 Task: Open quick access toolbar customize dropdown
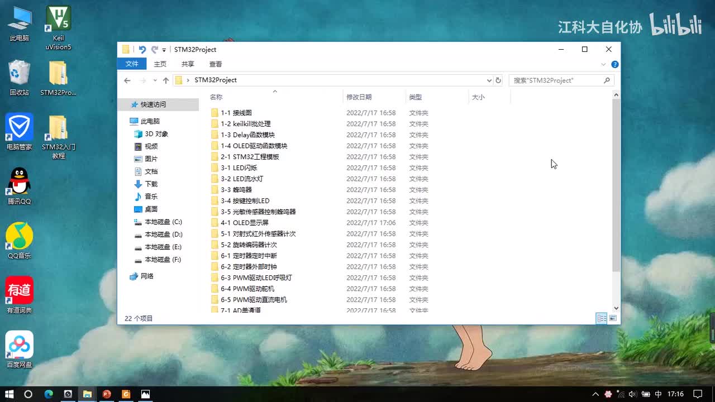pos(164,50)
